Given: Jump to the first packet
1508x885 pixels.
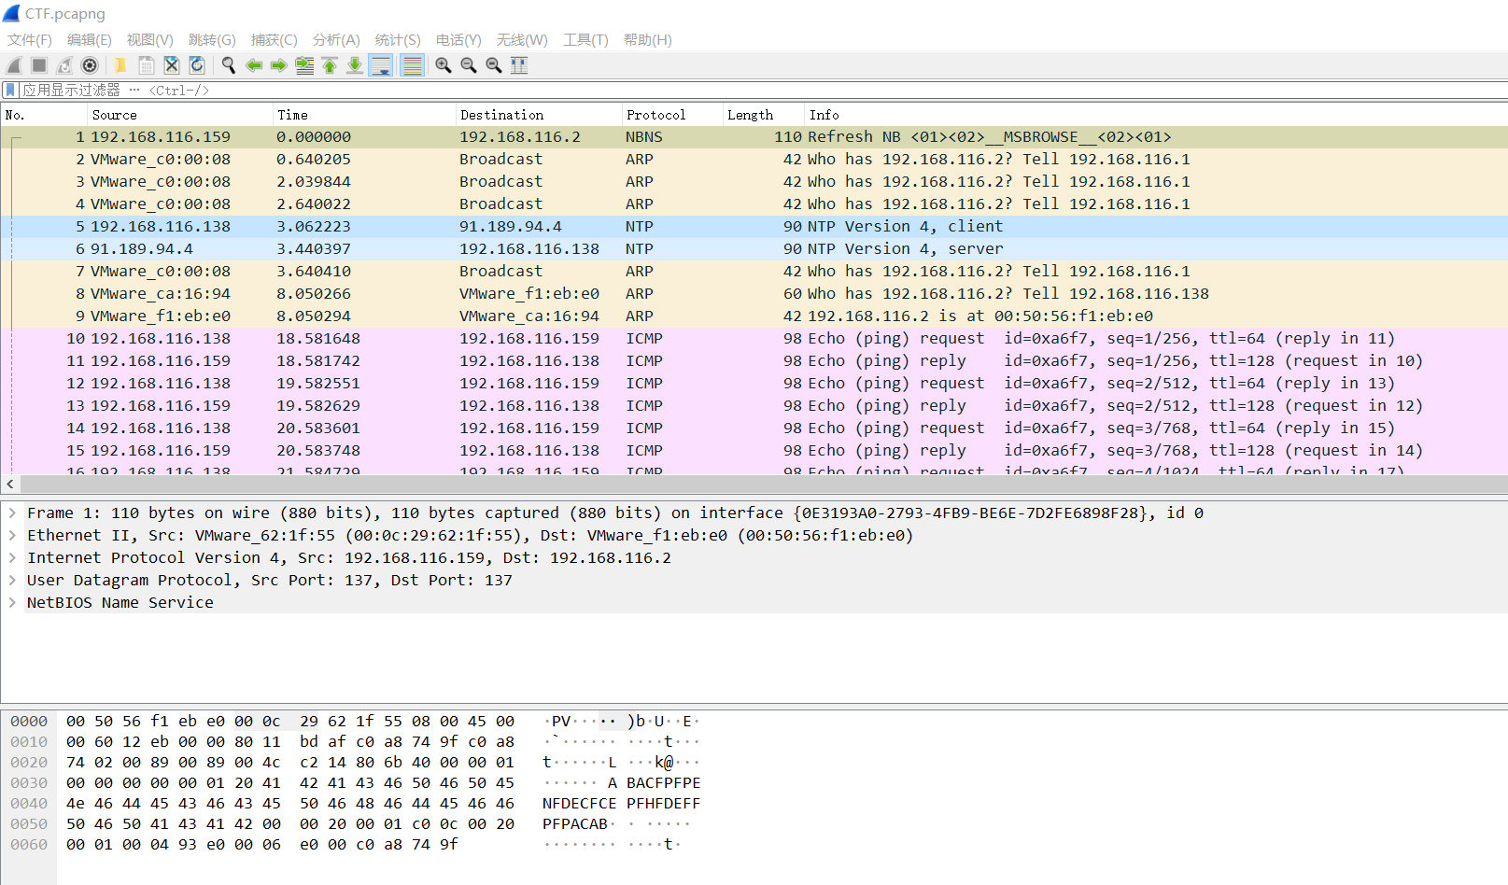Looking at the screenshot, I should (330, 65).
